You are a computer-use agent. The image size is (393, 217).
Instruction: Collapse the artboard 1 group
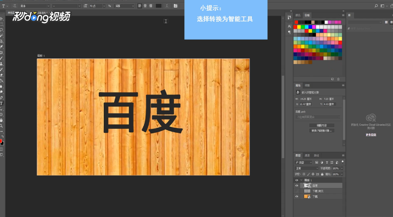click(301, 180)
